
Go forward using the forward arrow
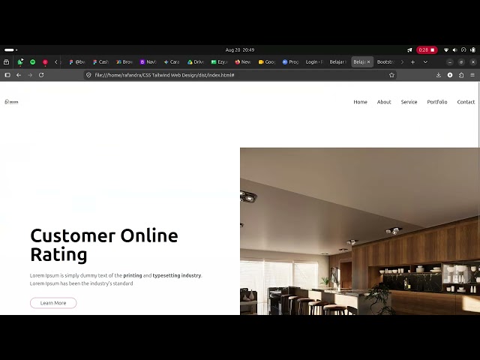pyautogui.click(x=30, y=75)
